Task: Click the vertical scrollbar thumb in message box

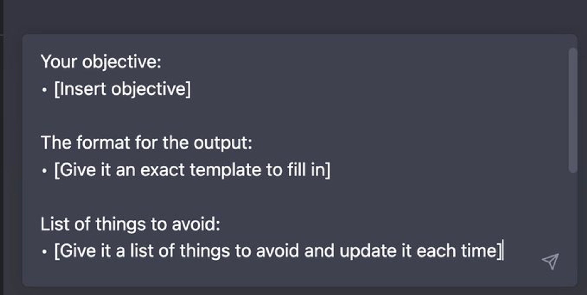Action: coord(573,110)
